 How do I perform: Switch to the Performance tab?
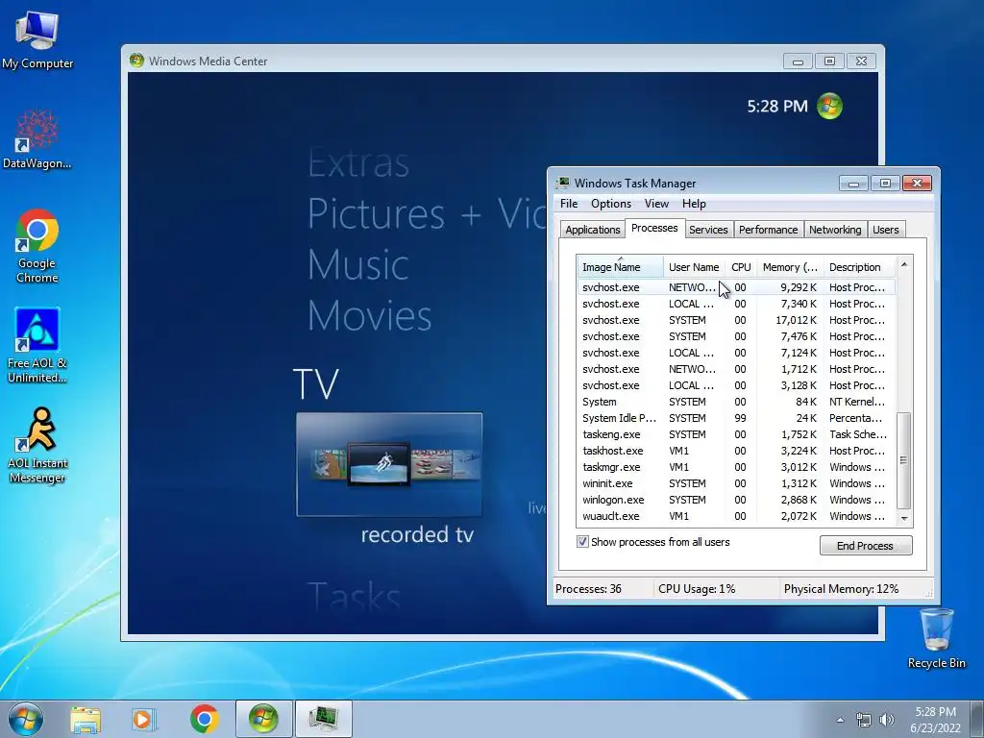tap(768, 230)
